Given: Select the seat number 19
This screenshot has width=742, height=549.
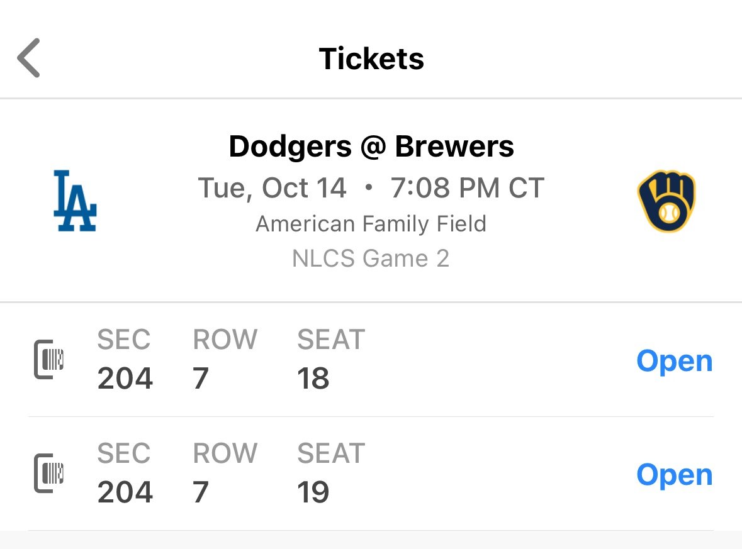Looking at the screenshot, I should pyautogui.click(x=313, y=492).
